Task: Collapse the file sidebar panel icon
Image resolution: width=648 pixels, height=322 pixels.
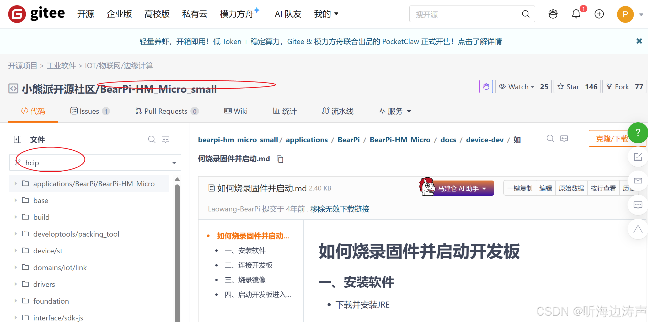Action: click(18, 139)
